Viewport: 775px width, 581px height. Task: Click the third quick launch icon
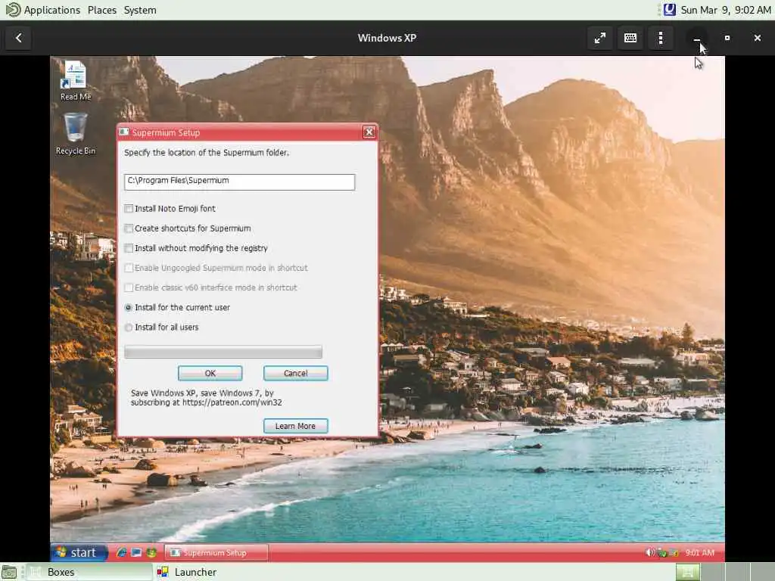pos(151,552)
